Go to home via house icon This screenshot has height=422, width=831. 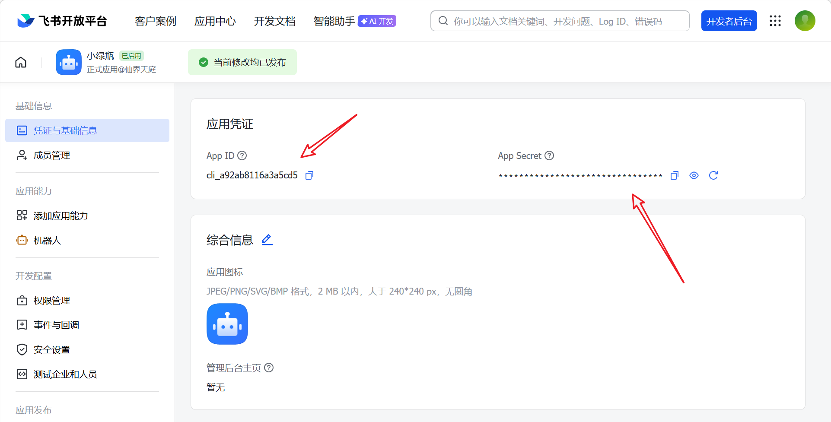tap(20, 62)
